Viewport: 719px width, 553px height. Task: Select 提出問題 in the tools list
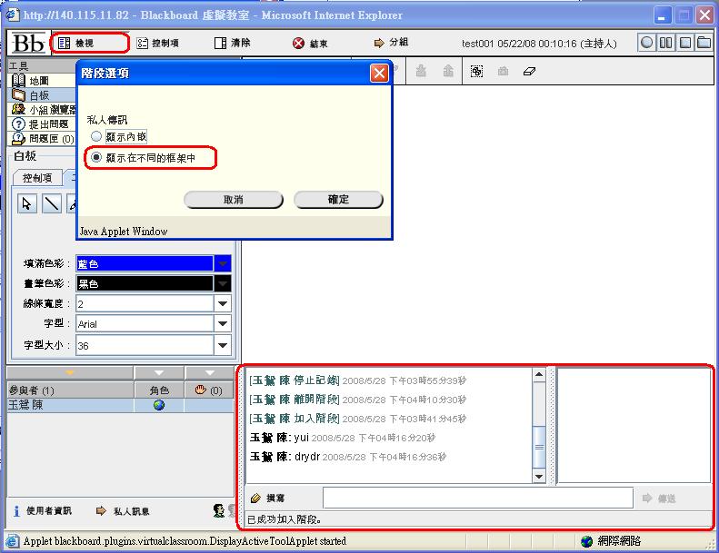pos(47,123)
